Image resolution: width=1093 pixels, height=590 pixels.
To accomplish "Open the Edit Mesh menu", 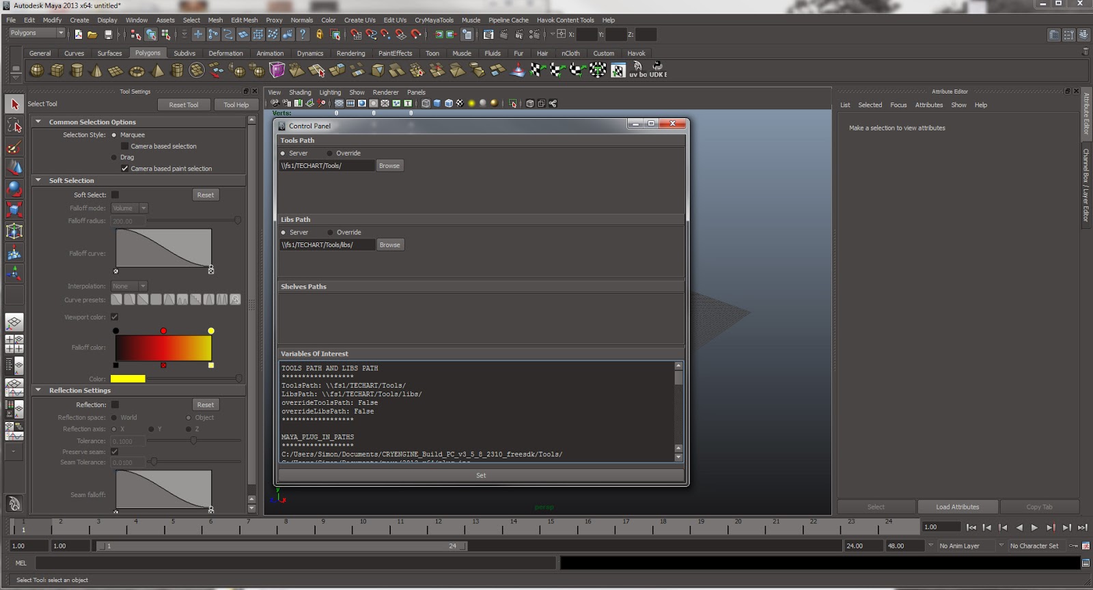I will [244, 20].
